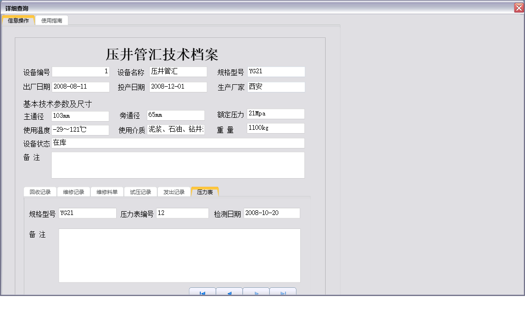
Task: Jump to the first record with navigation arrow
Action: pyautogui.click(x=202, y=292)
